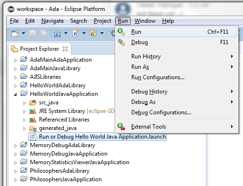Open the Debug History submenu

point(176,92)
